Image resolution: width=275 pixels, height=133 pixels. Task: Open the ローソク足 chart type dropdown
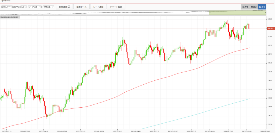35,7
